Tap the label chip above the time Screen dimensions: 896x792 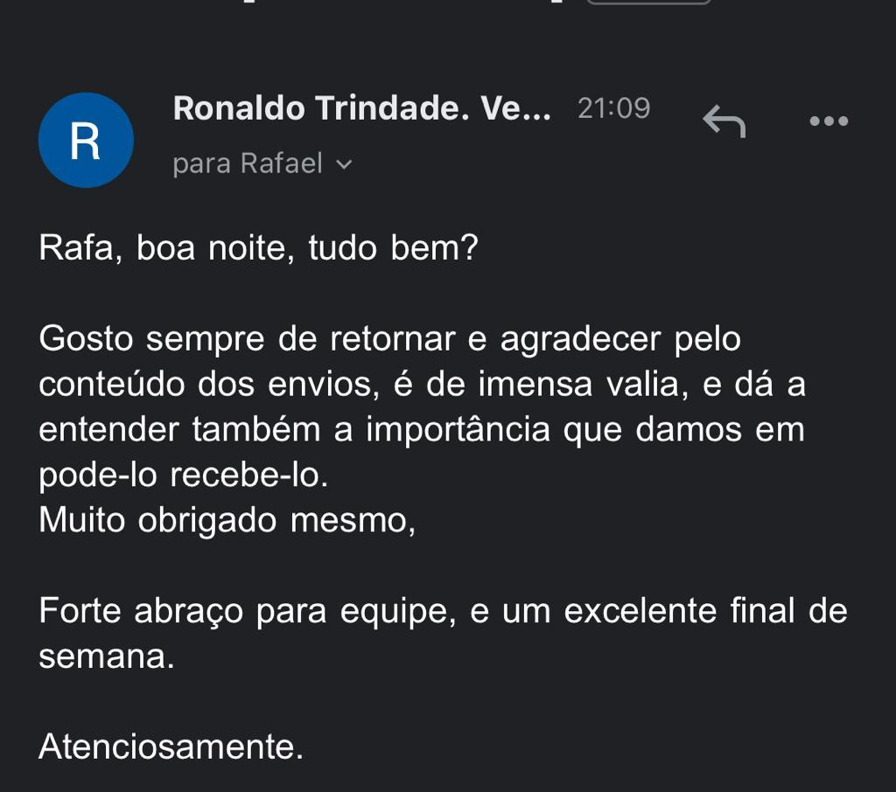point(648,2)
